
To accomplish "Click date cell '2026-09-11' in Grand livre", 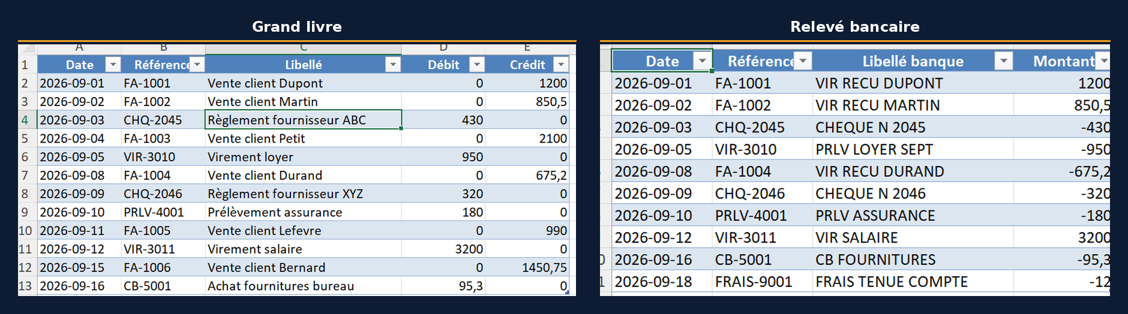I will pyautogui.click(x=79, y=231).
